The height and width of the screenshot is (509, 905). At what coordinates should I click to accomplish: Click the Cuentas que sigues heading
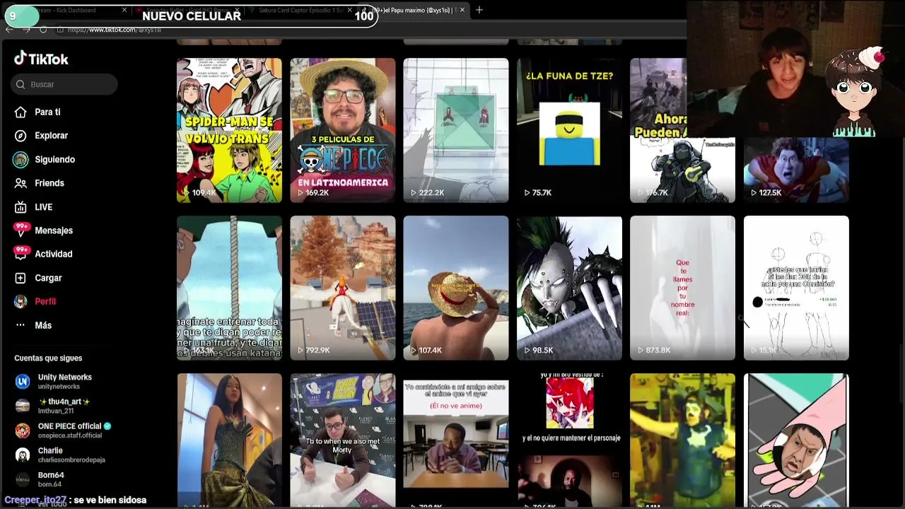[x=48, y=358]
